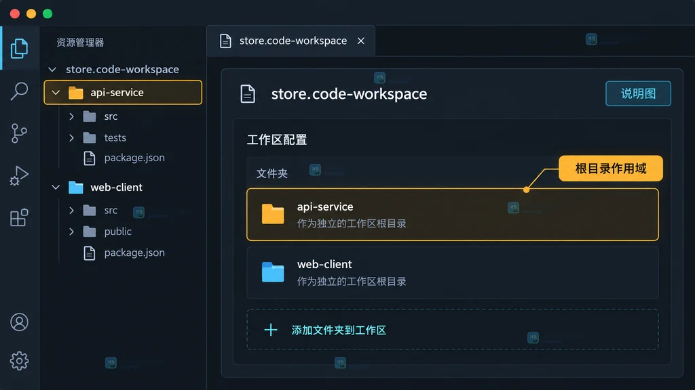Expand the public folder chevron

tap(71, 232)
